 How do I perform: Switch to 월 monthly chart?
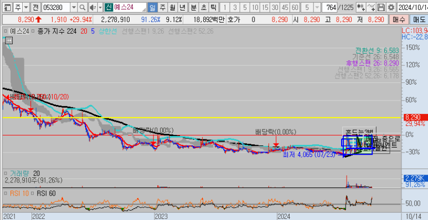click(x=173, y=7)
